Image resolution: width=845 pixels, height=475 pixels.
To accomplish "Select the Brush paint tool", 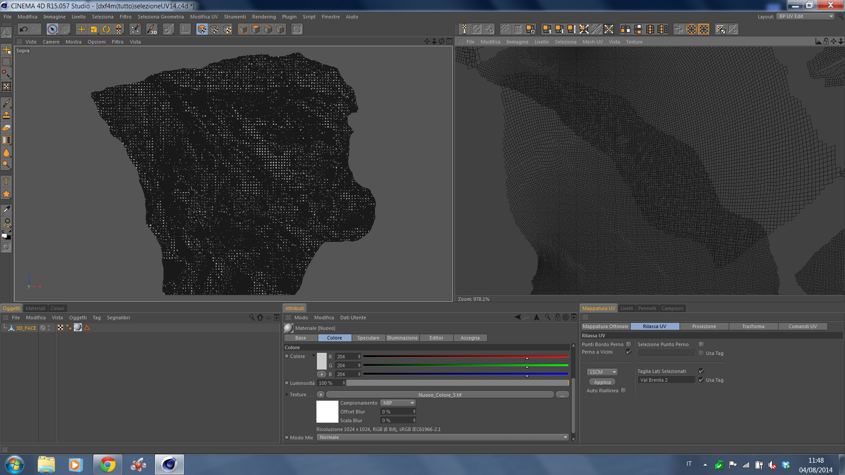I will 7,103.
